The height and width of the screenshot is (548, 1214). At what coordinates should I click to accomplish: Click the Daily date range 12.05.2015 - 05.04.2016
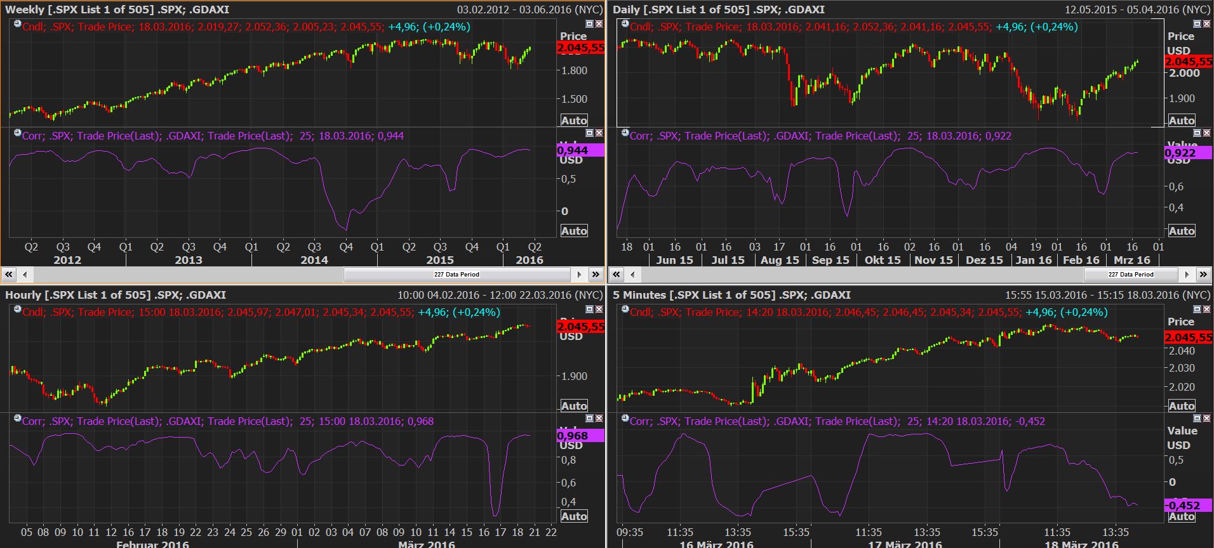[1137, 10]
